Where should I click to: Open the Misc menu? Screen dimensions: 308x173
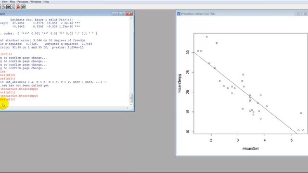(13, 2)
